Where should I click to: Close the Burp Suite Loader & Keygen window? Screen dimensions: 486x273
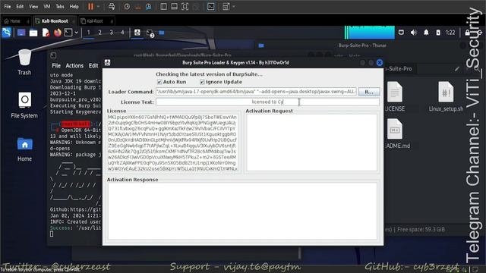click(x=380, y=62)
